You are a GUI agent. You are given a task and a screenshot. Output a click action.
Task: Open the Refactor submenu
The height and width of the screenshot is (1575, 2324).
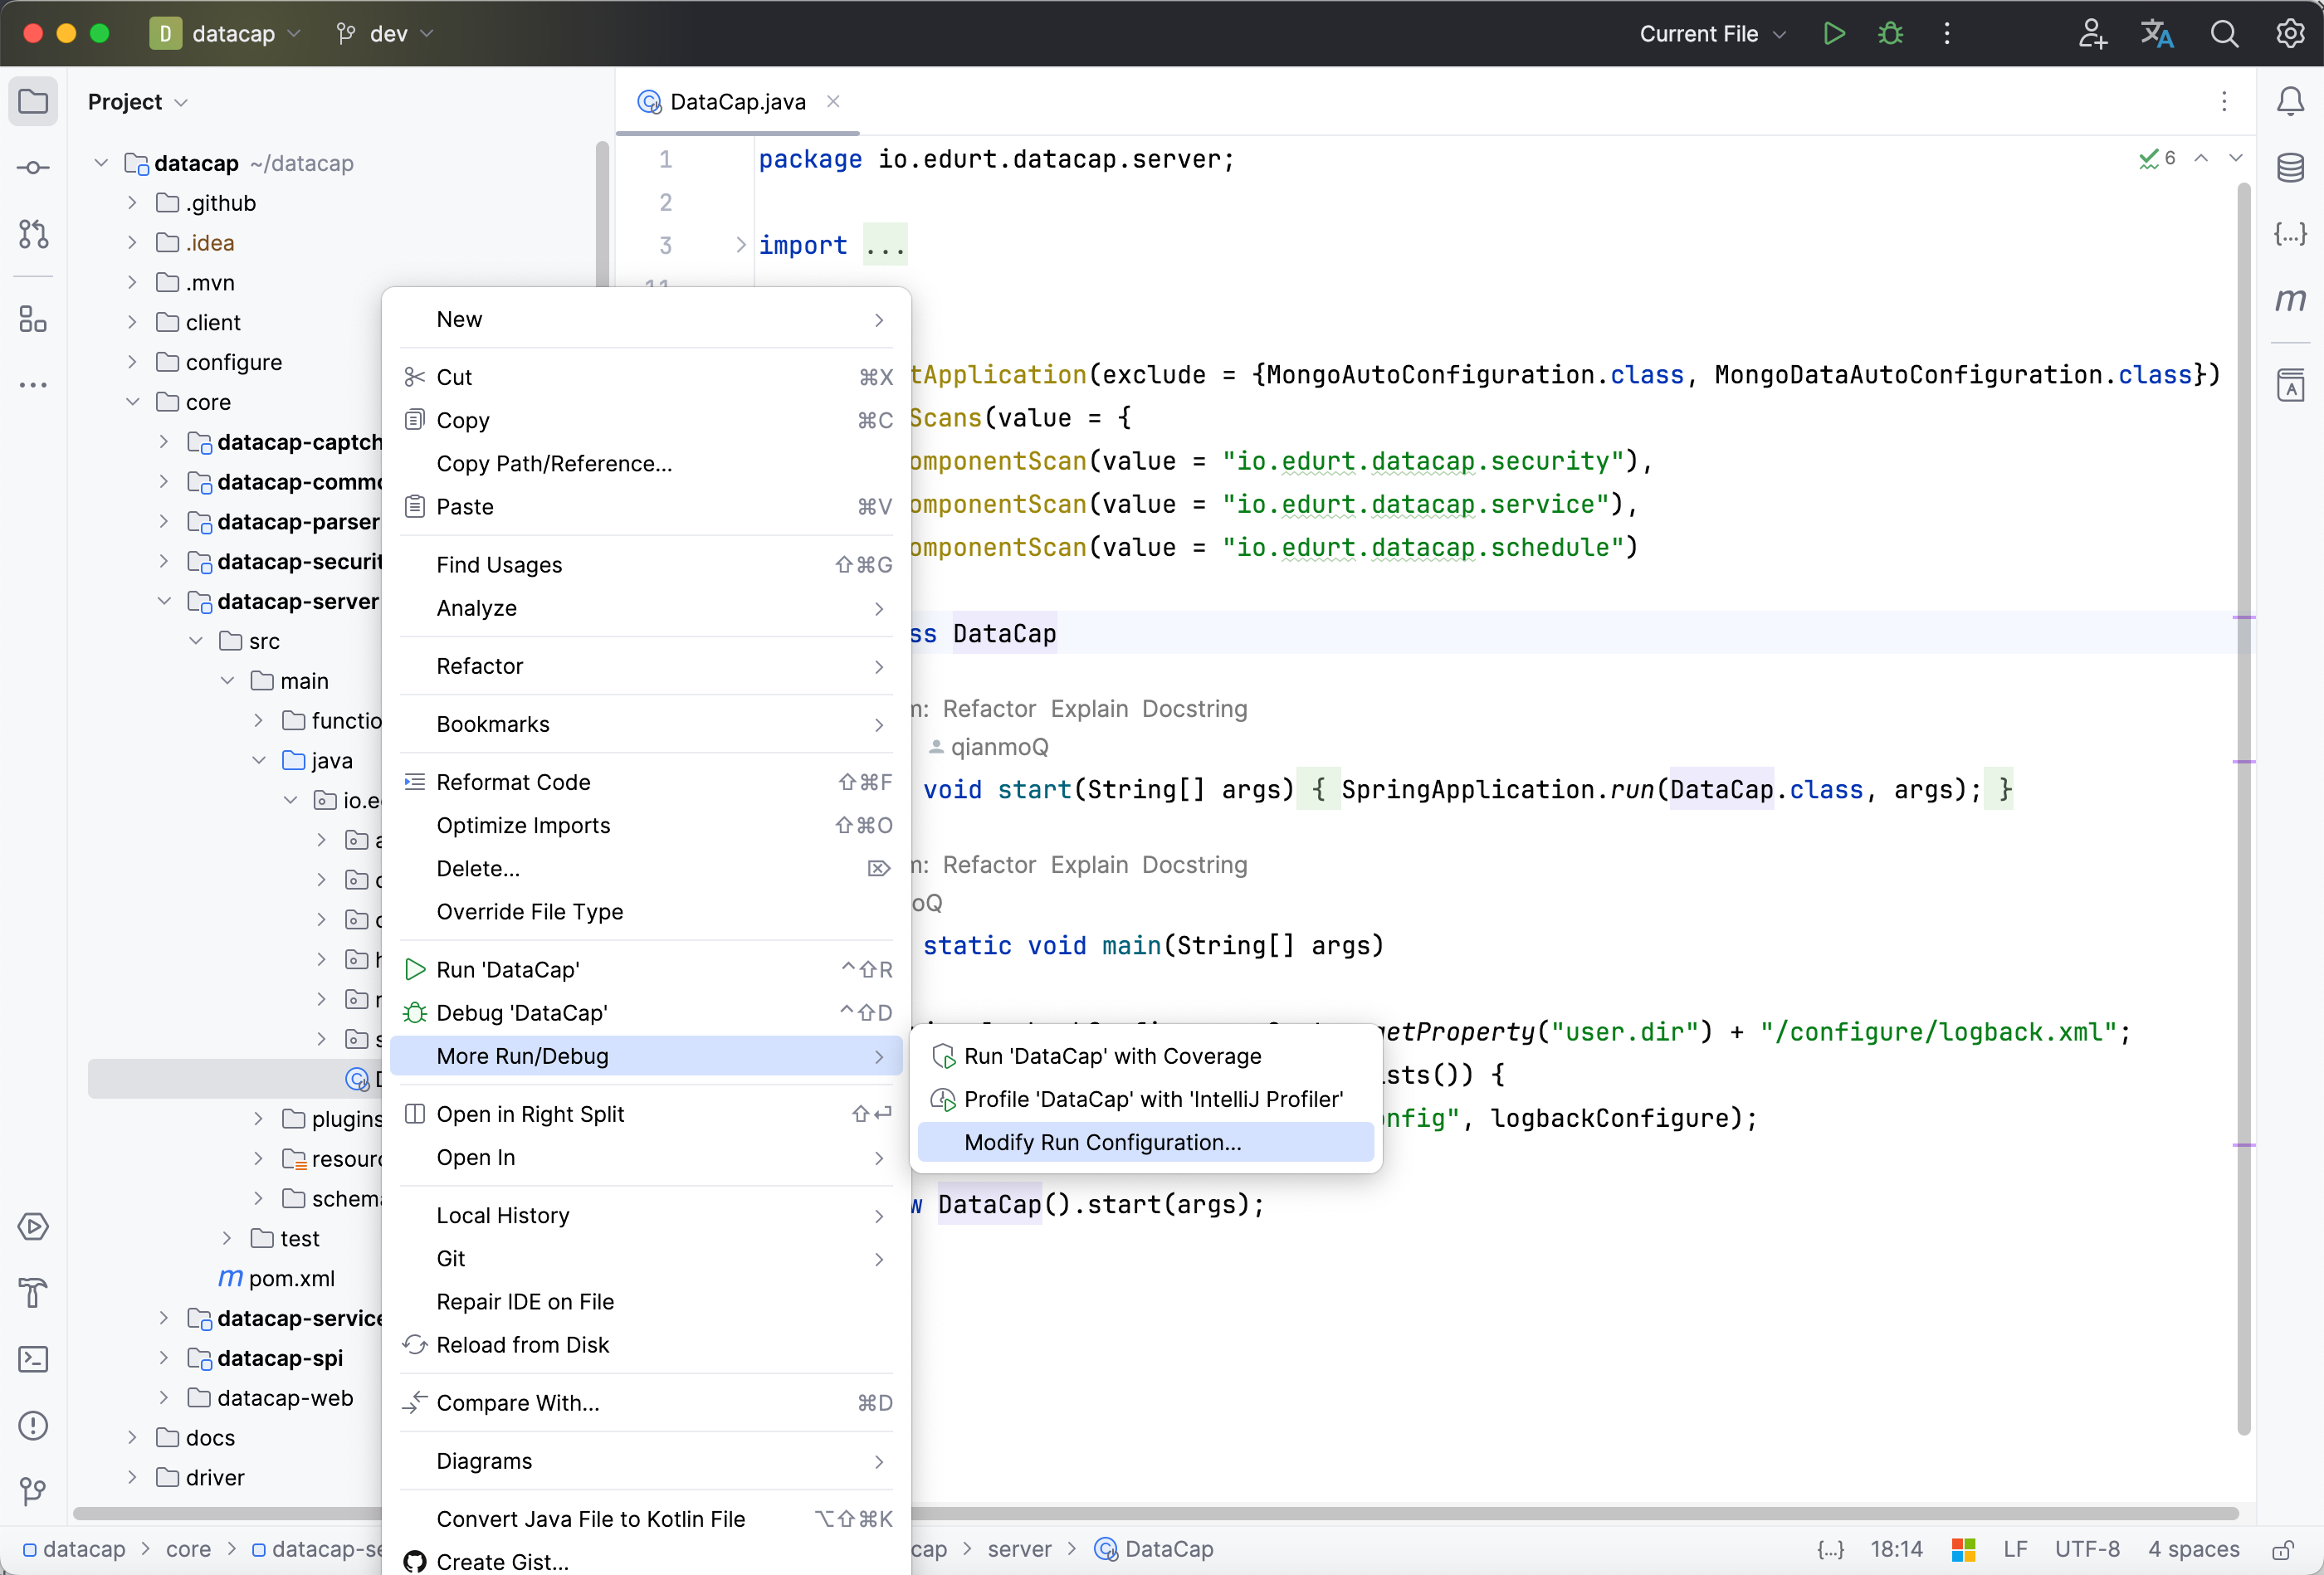pos(646,666)
